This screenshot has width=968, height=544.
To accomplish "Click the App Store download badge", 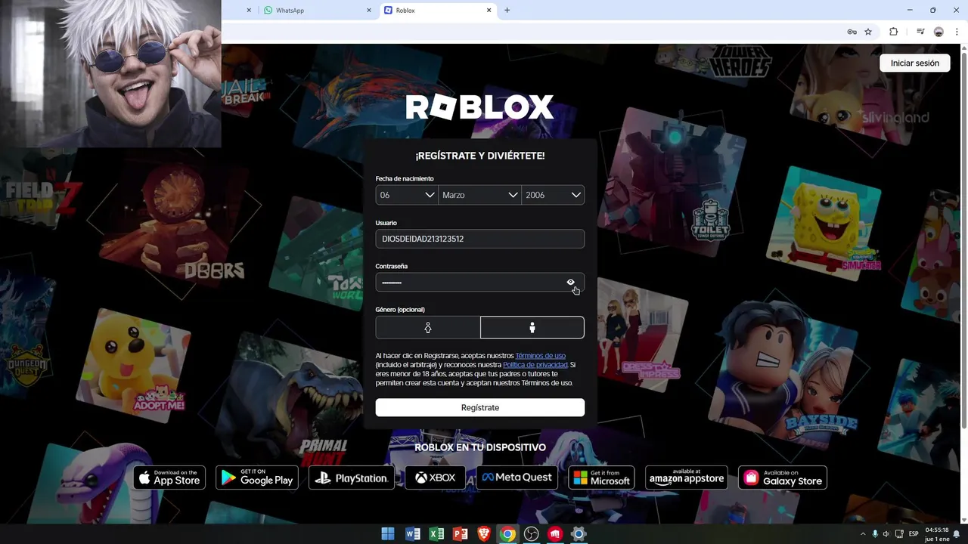I will click(x=169, y=478).
